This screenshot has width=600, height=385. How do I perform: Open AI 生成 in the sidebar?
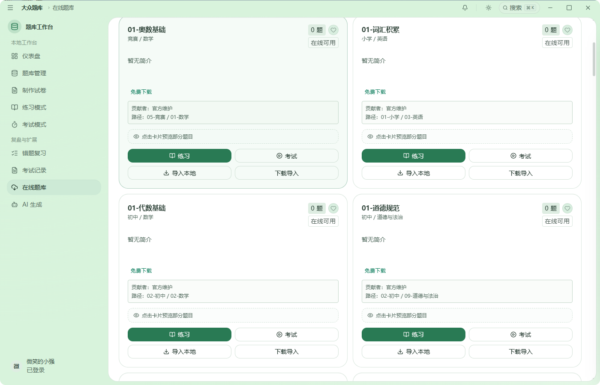click(54, 204)
